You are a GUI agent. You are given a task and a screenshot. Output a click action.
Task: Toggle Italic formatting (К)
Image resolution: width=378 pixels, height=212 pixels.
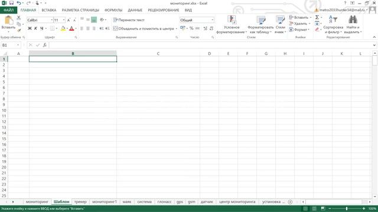[x=35, y=28]
